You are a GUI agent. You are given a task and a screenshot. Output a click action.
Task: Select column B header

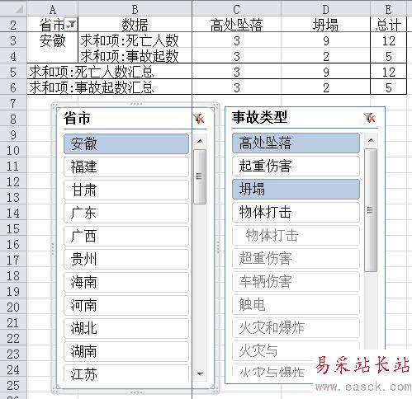click(135, 9)
